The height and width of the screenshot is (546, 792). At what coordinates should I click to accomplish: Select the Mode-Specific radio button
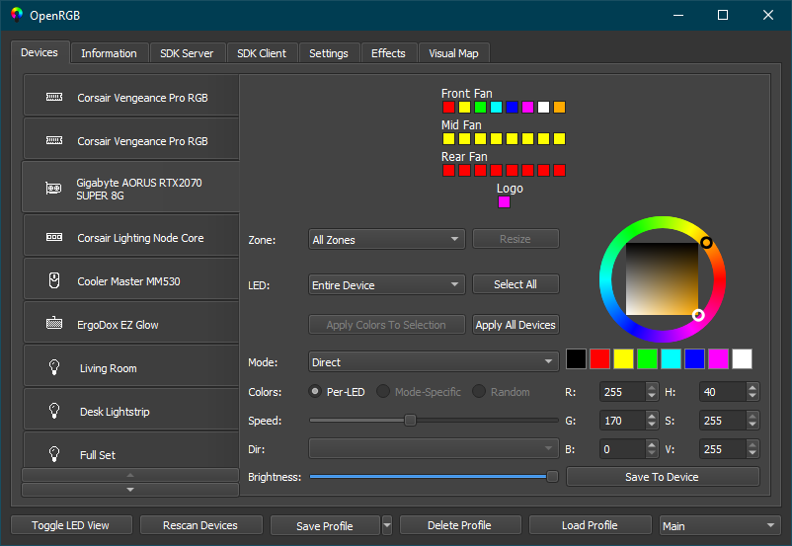coord(384,392)
